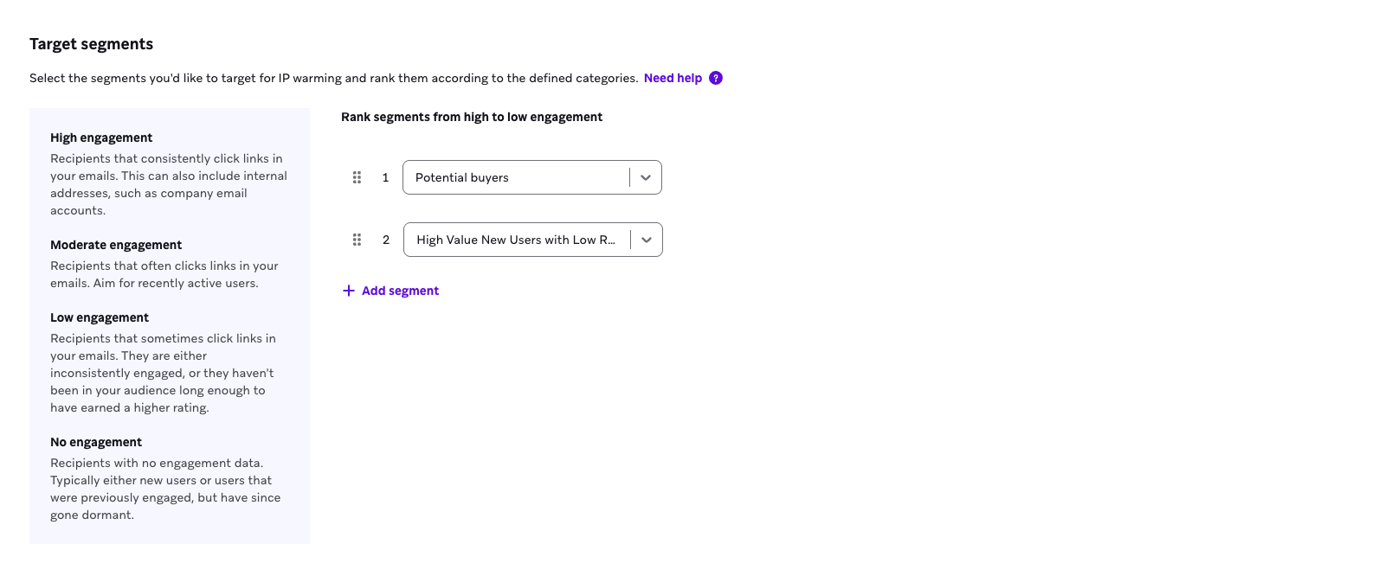Viewport: 1391px width, 576px height.
Task: Click the purple question mark help icon
Action: 716,78
